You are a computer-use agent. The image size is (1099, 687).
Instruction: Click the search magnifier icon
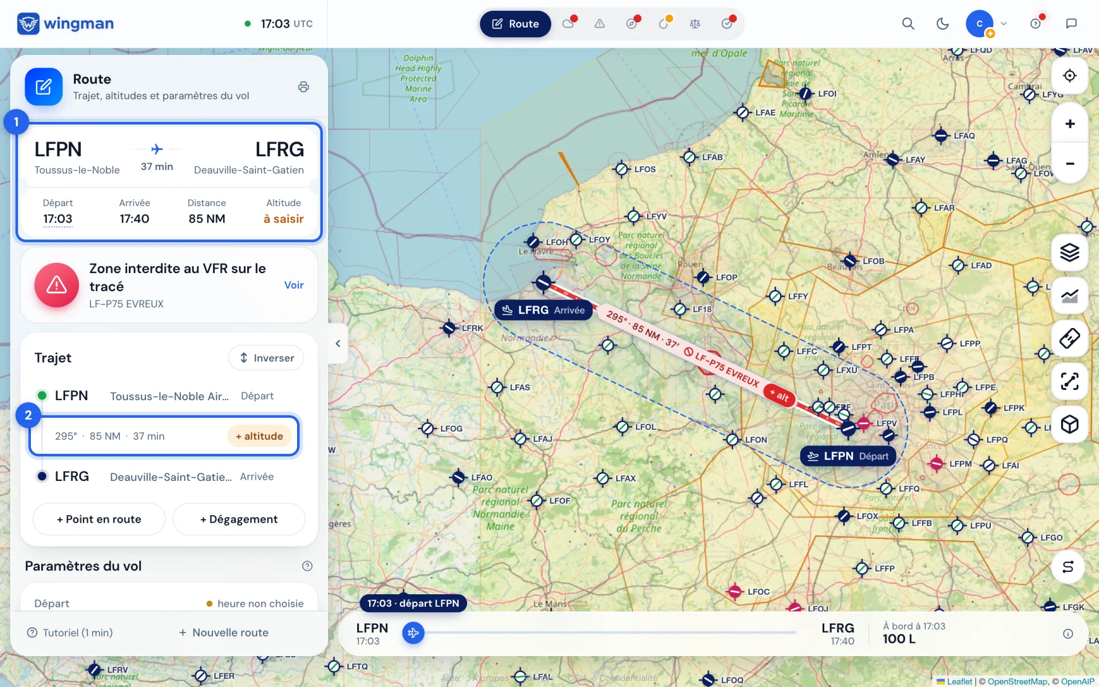(908, 23)
